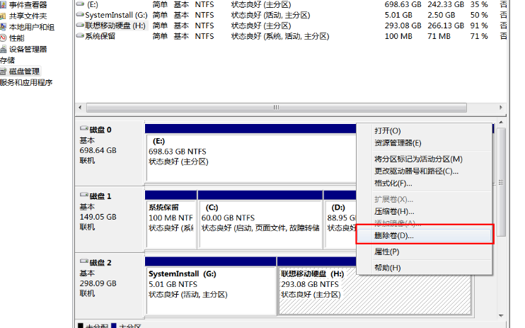Click the black 未分配 legend swatch
Image resolution: width=525 pixels, height=328 pixels.
click(81, 326)
